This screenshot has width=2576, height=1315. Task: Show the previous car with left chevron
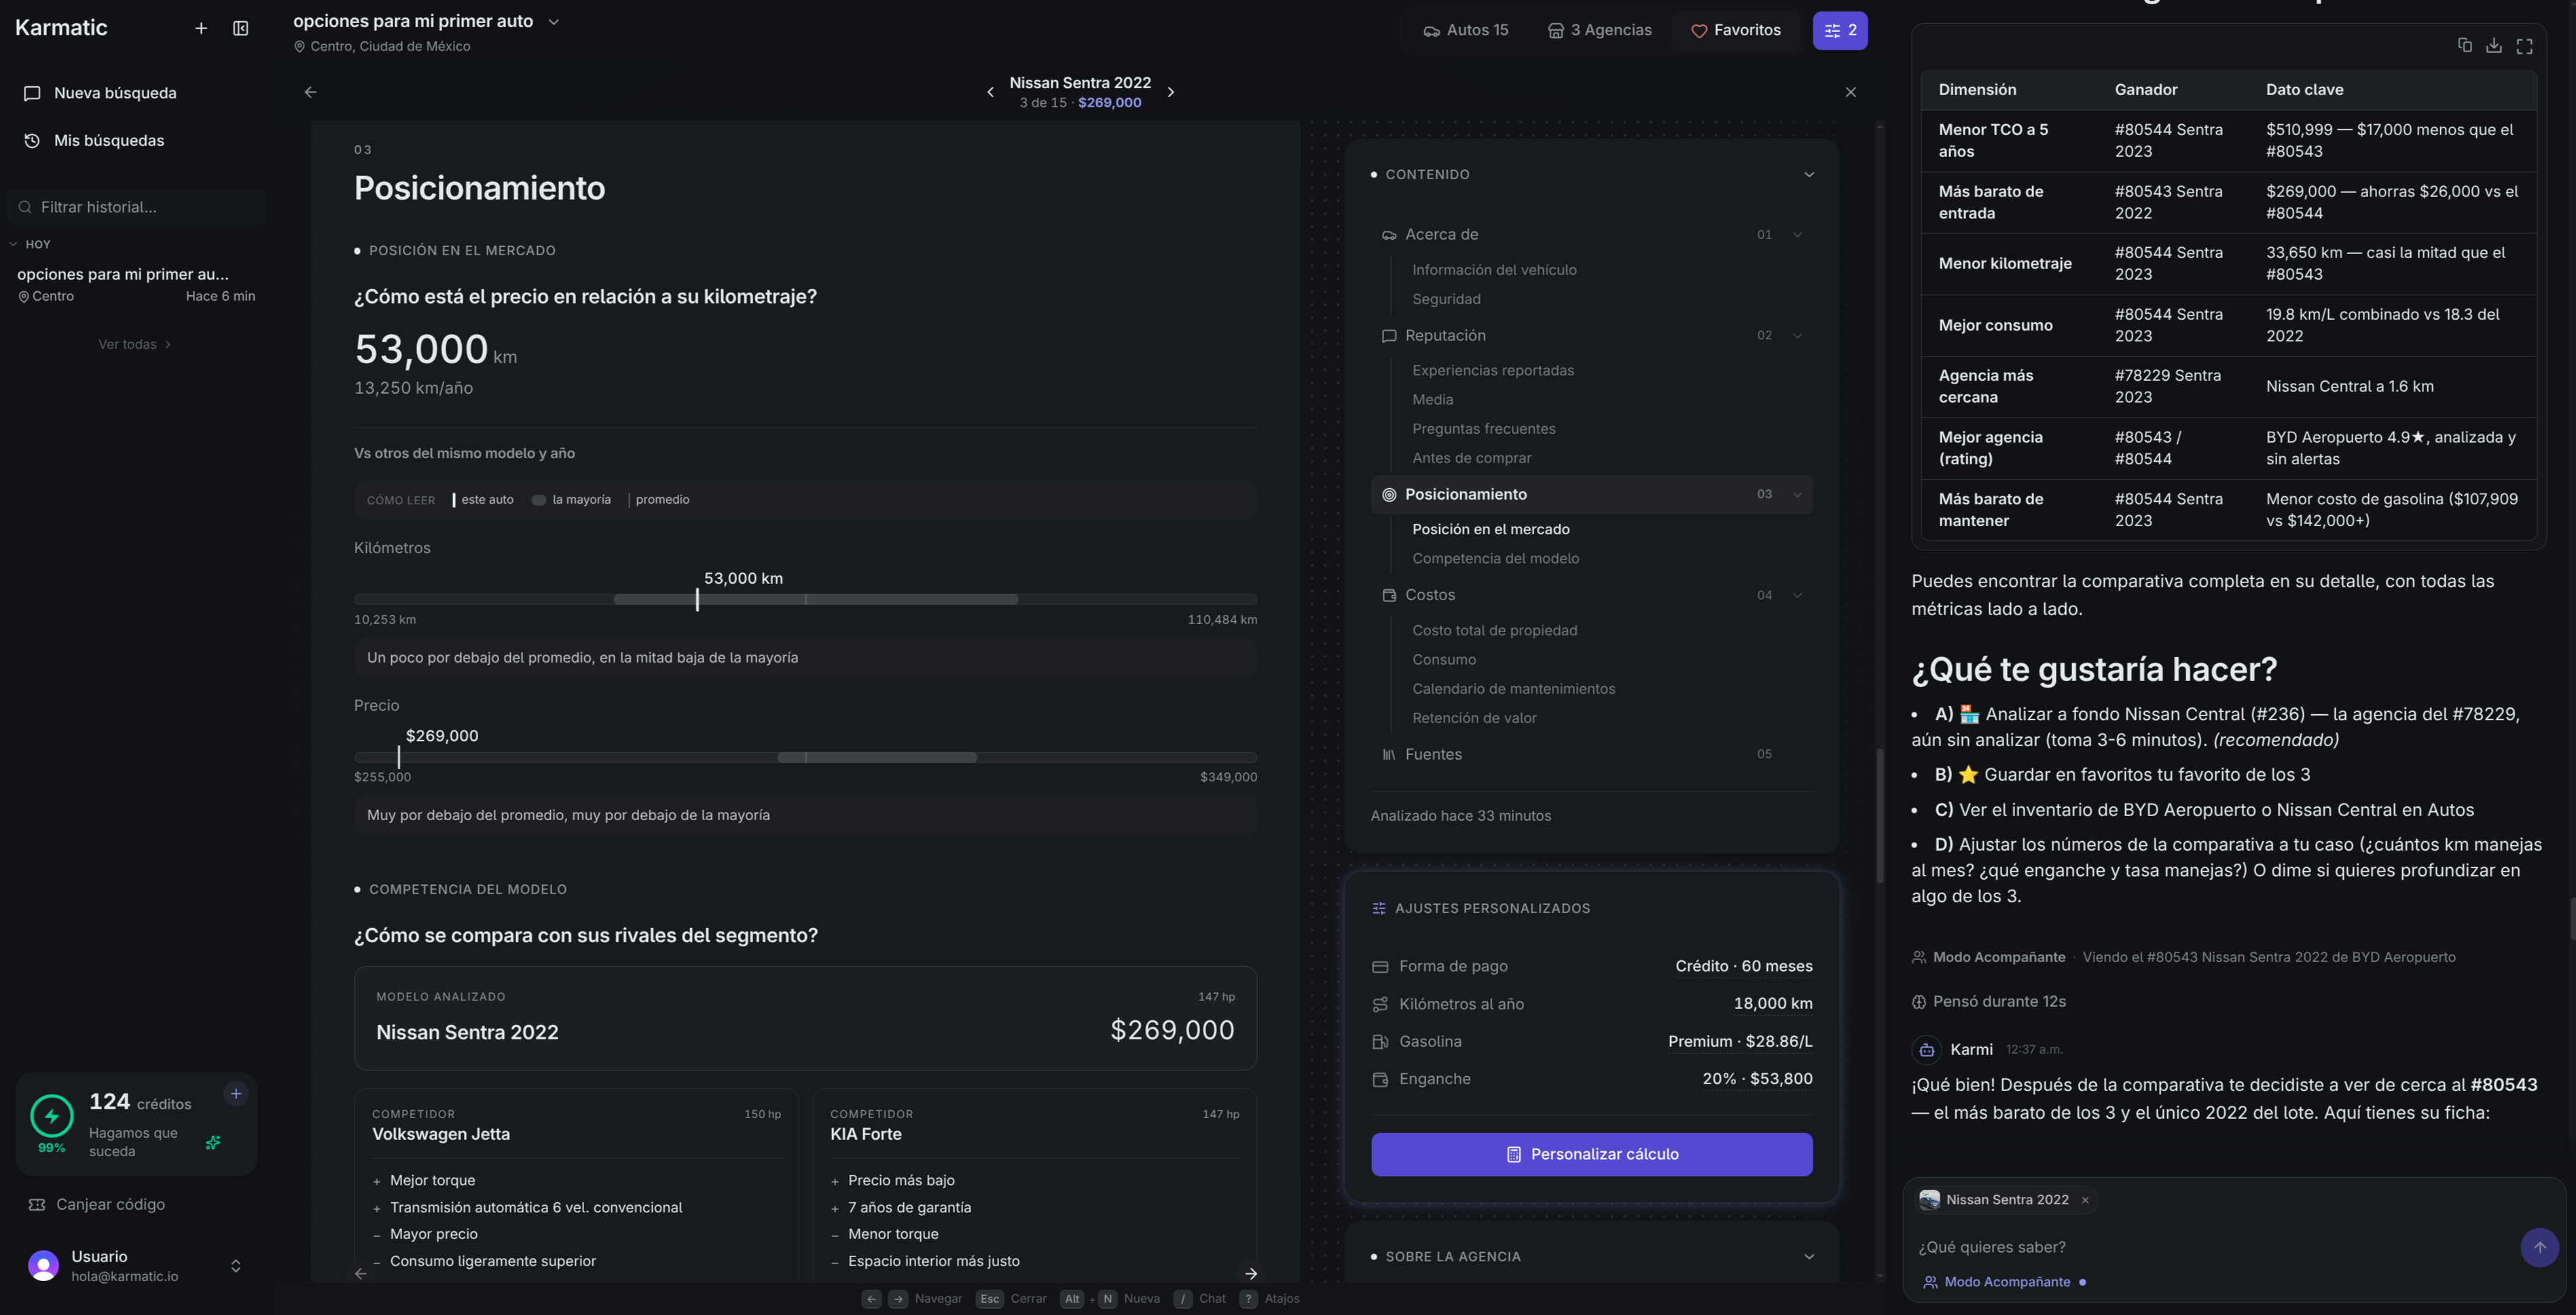pyautogui.click(x=991, y=92)
